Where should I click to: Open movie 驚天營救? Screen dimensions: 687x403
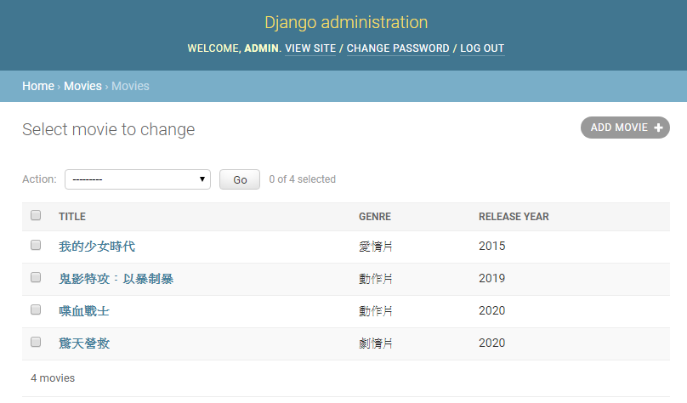pos(84,343)
